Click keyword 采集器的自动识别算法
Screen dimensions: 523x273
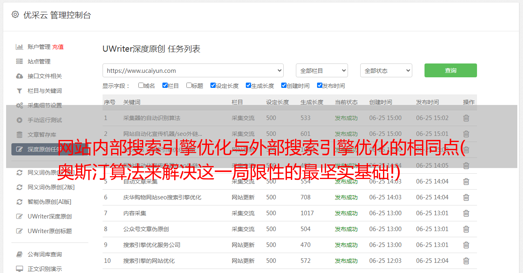[x=152, y=118]
